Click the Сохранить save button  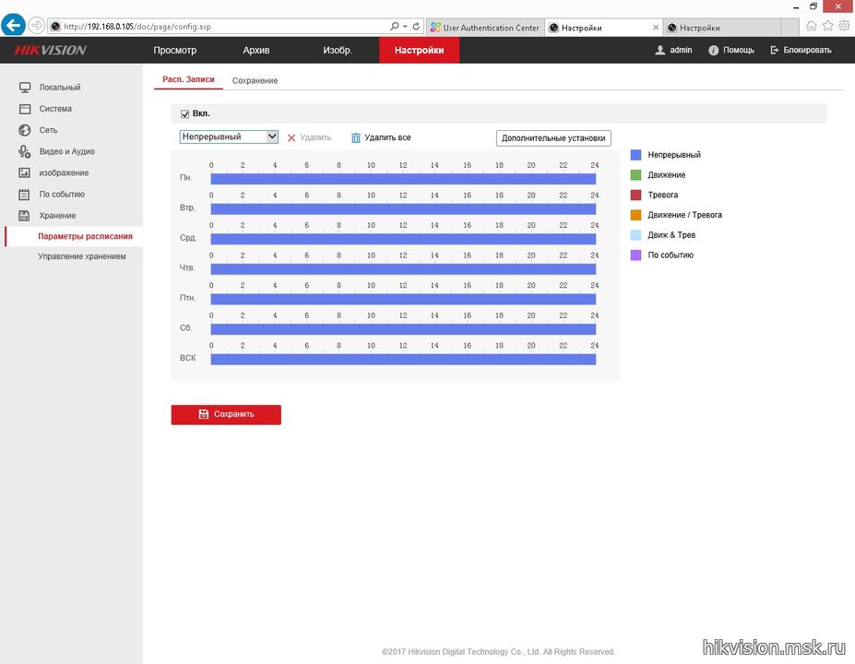click(x=226, y=414)
